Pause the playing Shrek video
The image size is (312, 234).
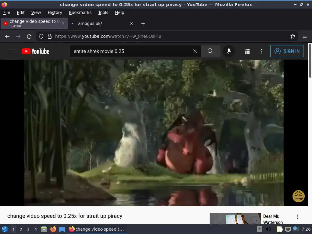tap(154, 133)
